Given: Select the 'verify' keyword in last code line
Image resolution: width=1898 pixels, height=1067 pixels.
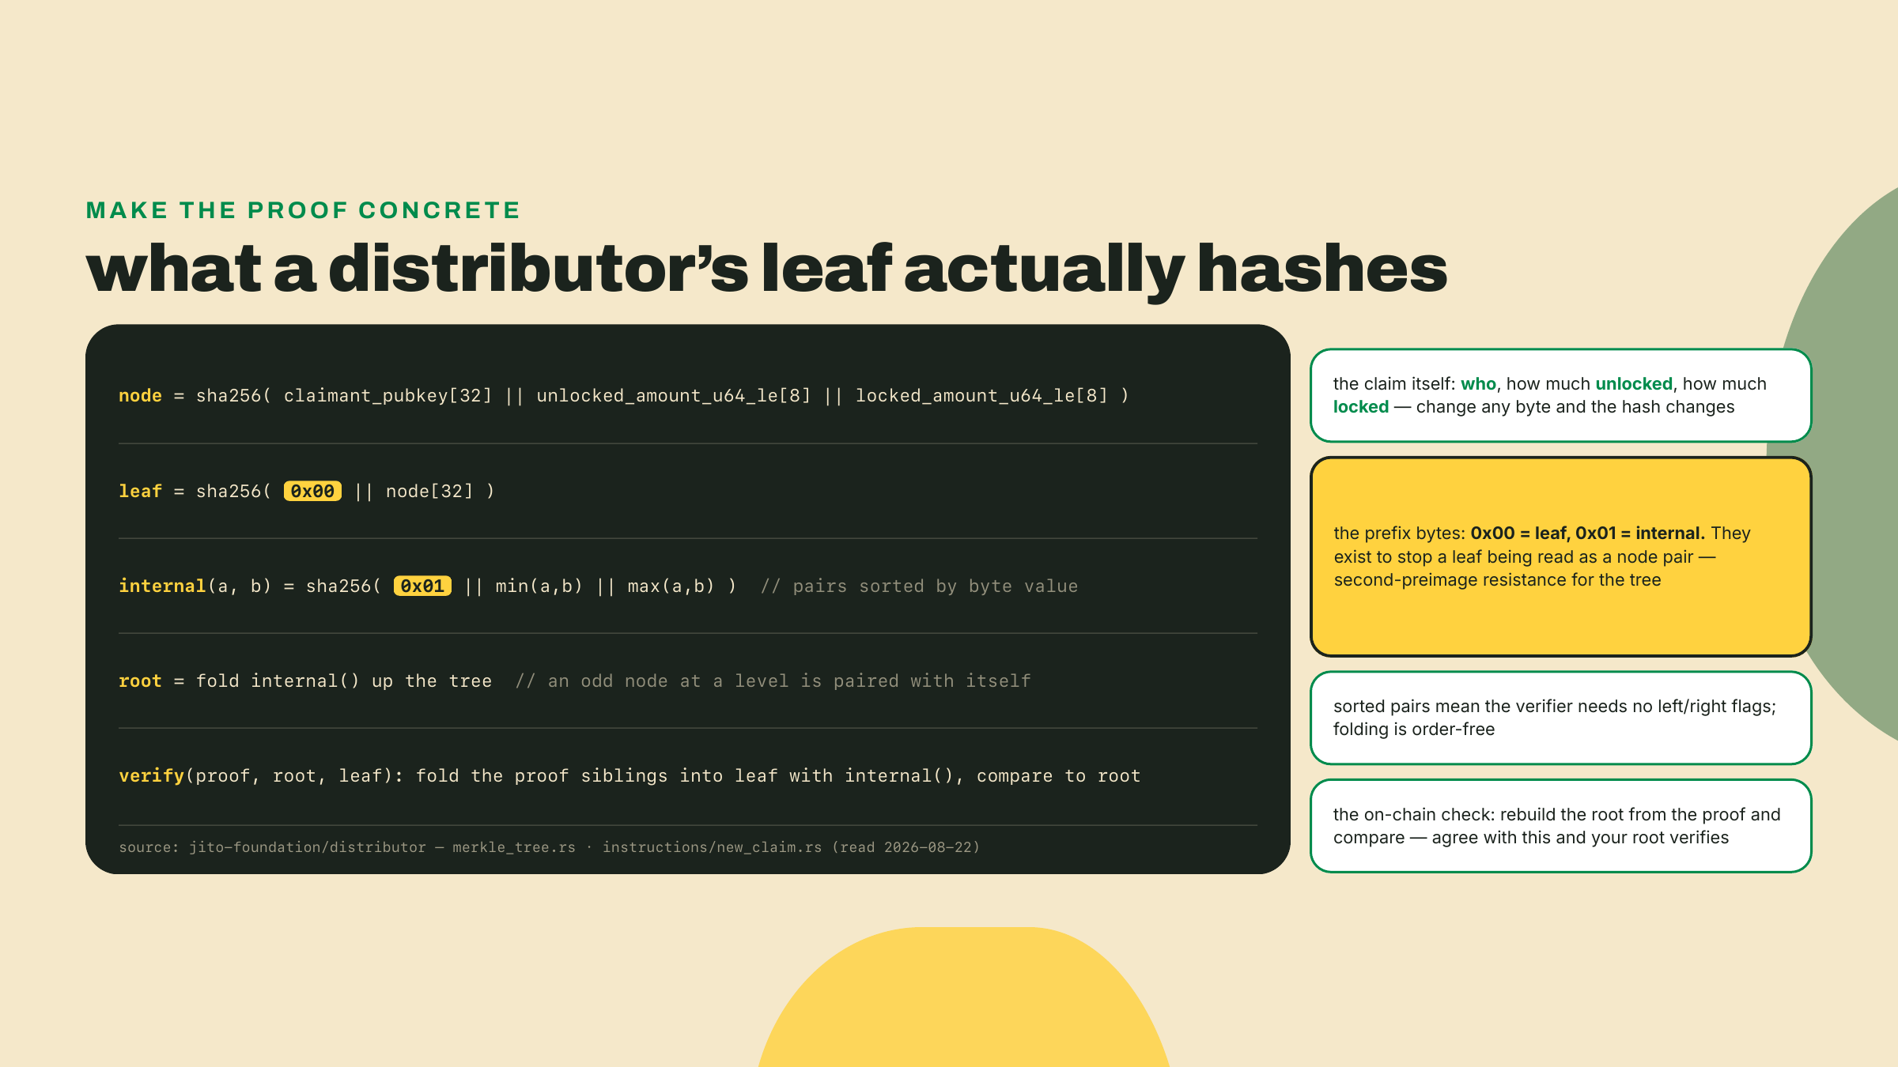Looking at the screenshot, I should 151,775.
